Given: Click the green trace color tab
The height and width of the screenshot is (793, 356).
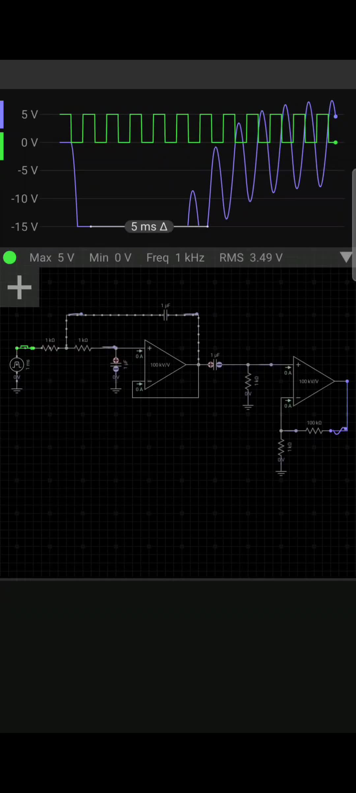Looking at the screenshot, I should 2,146.
